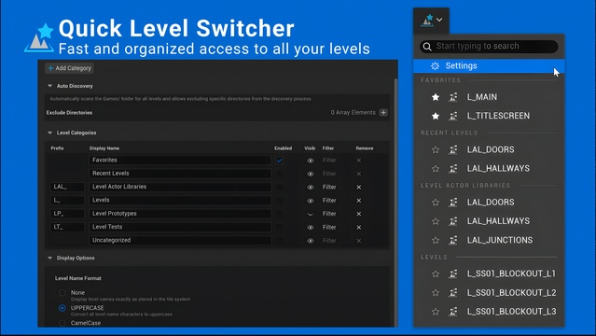
Task: Click Filter for the Levels category
Action: pyautogui.click(x=329, y=201)
